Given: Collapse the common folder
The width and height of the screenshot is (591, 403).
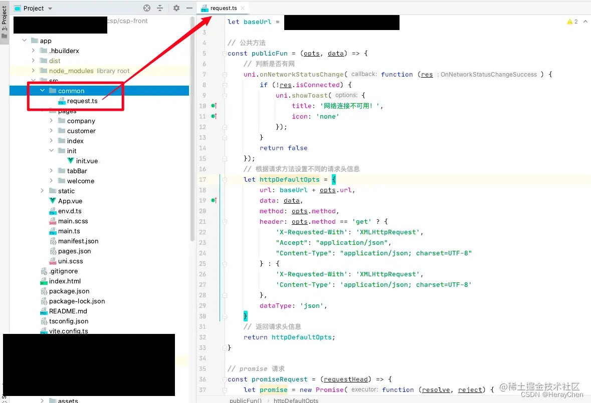Looking at the screenshot, I should point(42,91).
